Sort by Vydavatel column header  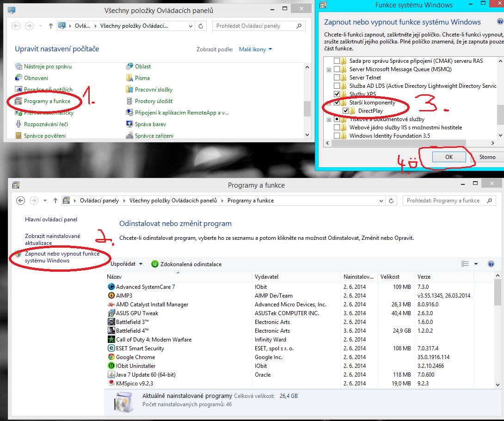296,276
